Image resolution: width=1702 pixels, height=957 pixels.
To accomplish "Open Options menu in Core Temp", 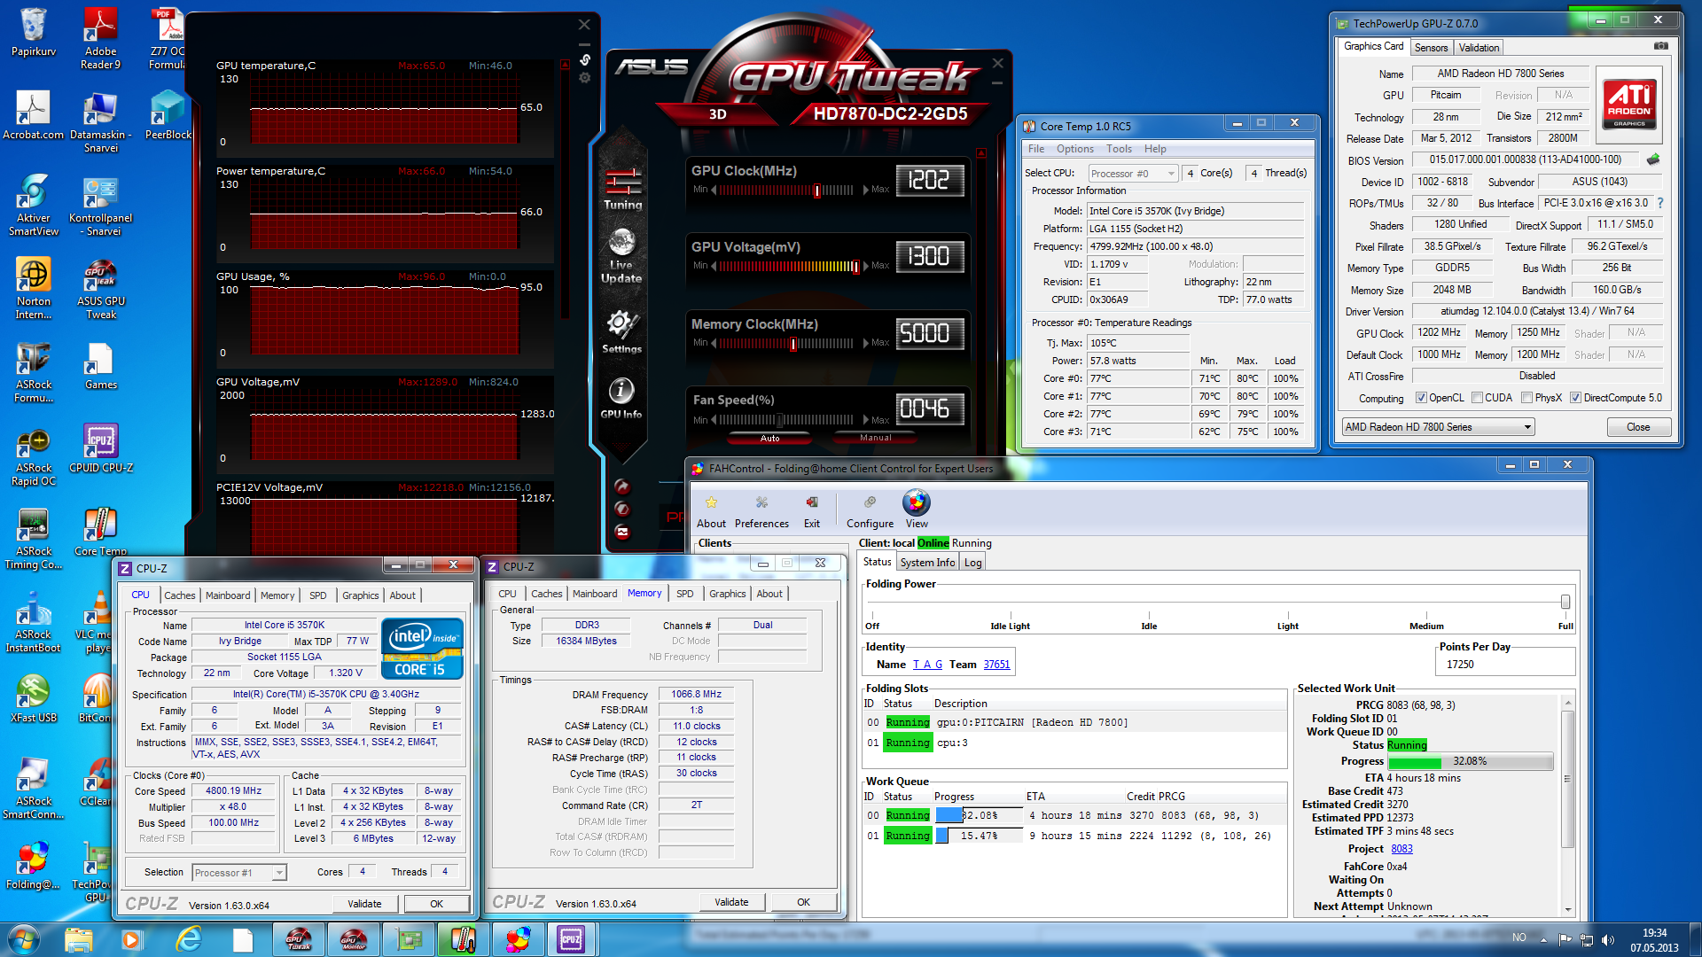I will 1074,149.
